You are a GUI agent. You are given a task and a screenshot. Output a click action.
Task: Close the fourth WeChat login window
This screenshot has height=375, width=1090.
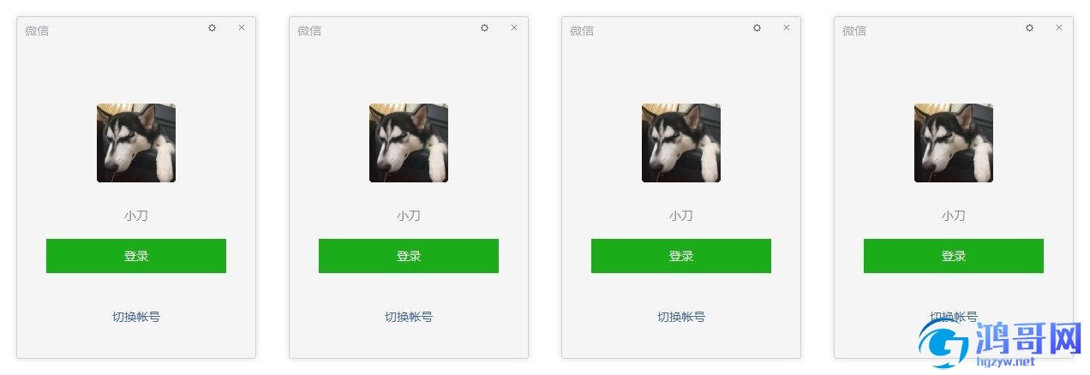click(1059, 28)
